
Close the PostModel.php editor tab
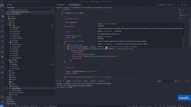pyautogui.click(x=80, y=5)
